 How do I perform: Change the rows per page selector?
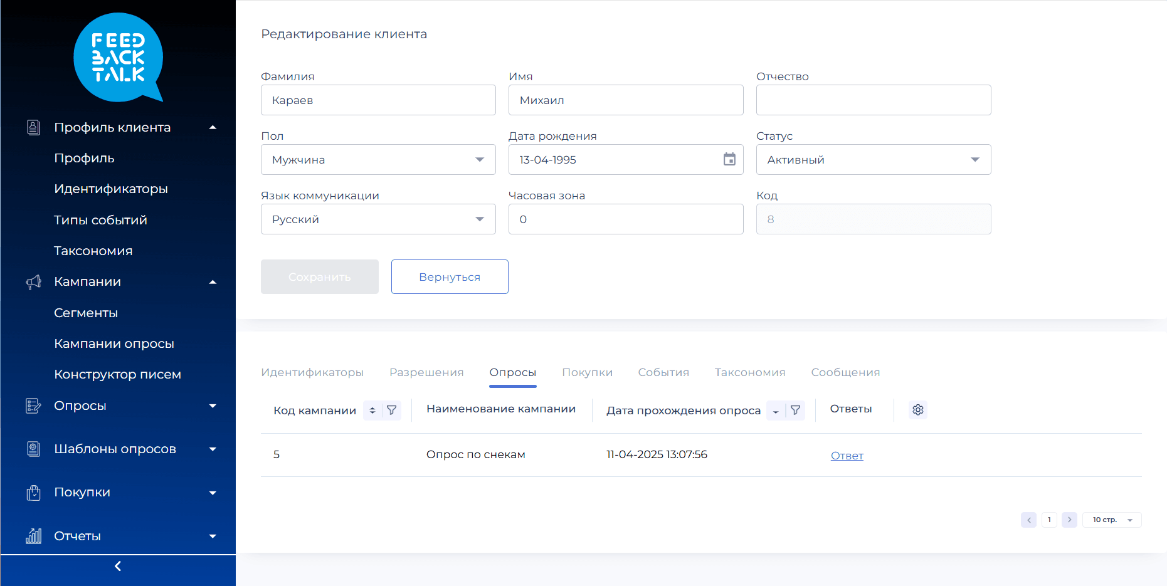pos(1112,520)
